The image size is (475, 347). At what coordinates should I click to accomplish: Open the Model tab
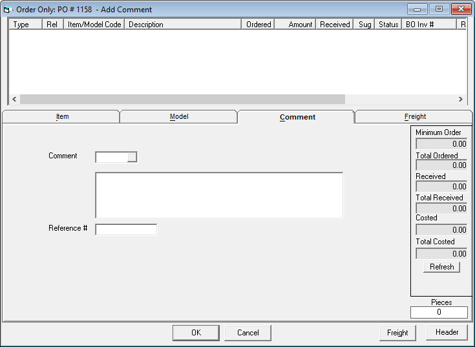point(178,116)
